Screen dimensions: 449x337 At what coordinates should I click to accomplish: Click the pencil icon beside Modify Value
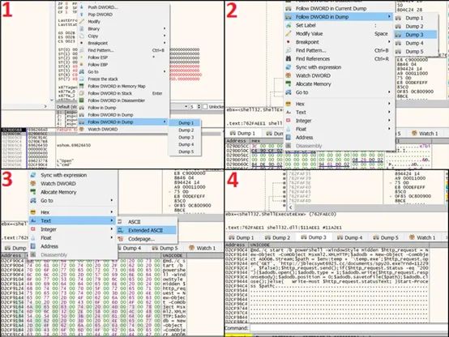(289, 33)
